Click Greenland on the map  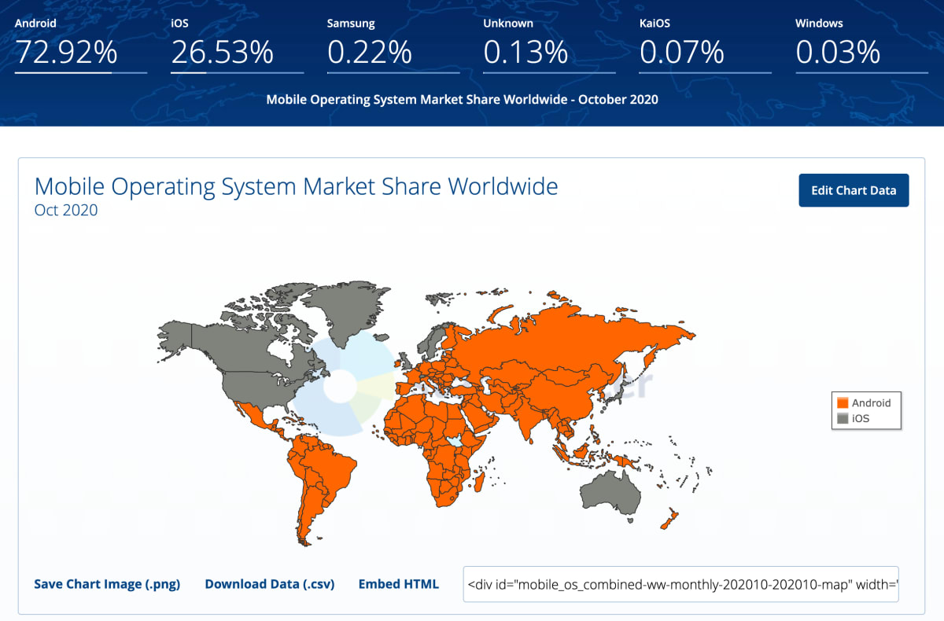pos(348,309)
